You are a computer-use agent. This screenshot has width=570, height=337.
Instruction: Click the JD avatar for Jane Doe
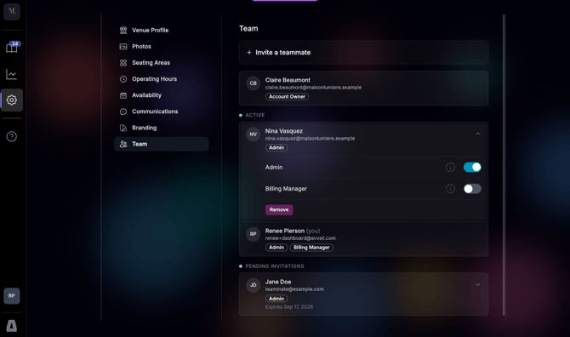coord(253,285)
